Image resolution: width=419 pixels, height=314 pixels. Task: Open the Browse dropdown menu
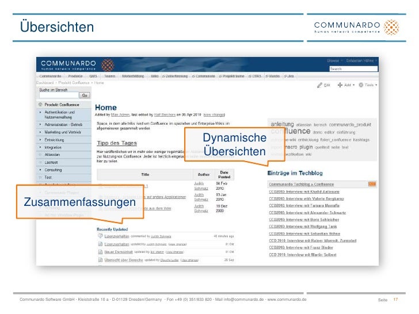coord(334,61)
